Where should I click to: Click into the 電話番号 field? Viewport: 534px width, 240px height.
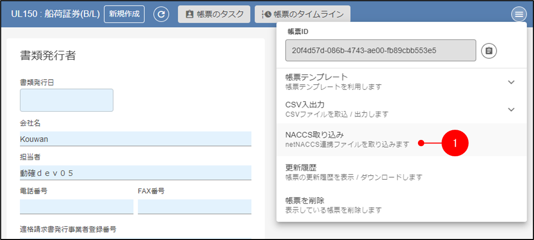(x=76, y=206)
